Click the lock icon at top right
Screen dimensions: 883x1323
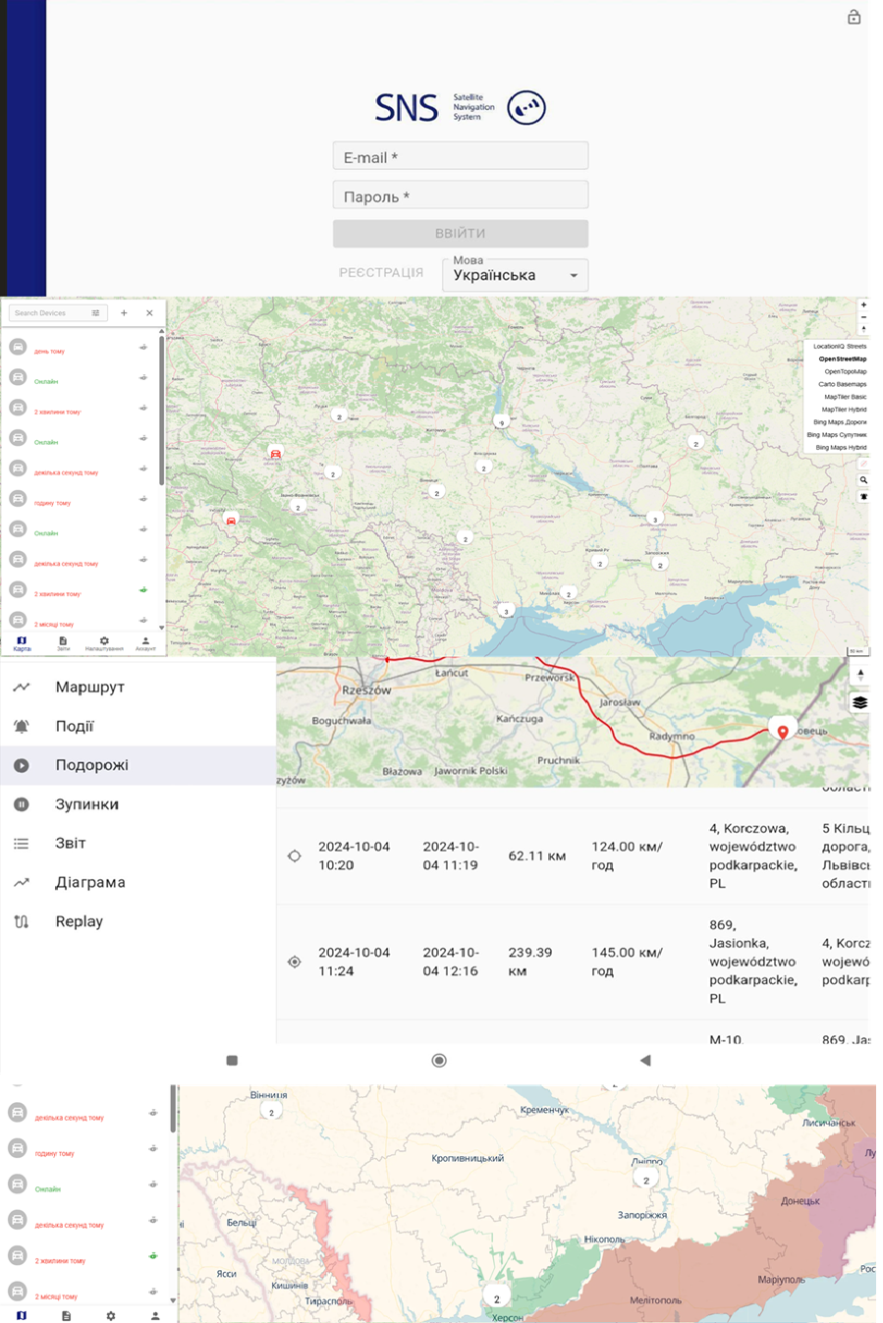[x=854, y=17]
